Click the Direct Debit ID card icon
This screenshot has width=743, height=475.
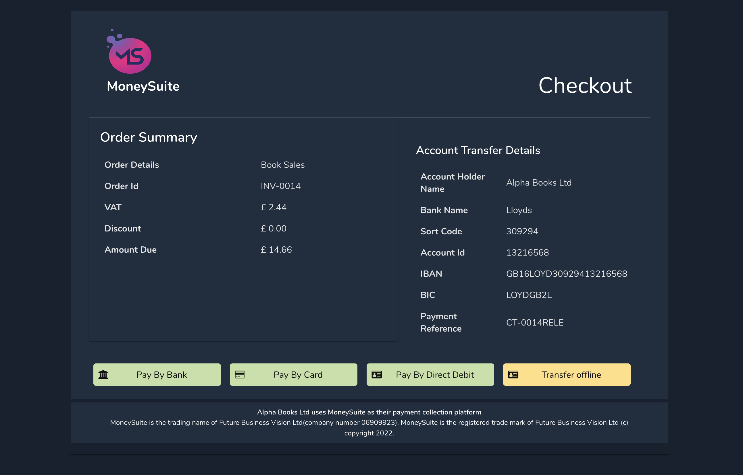click(377, 375)
